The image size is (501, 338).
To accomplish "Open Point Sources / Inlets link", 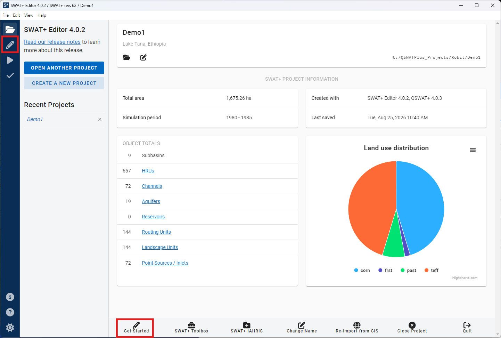I will point(165,263).
